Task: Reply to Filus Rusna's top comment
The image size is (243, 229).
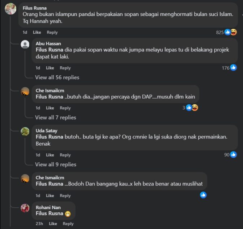Action: click(52, 32)
